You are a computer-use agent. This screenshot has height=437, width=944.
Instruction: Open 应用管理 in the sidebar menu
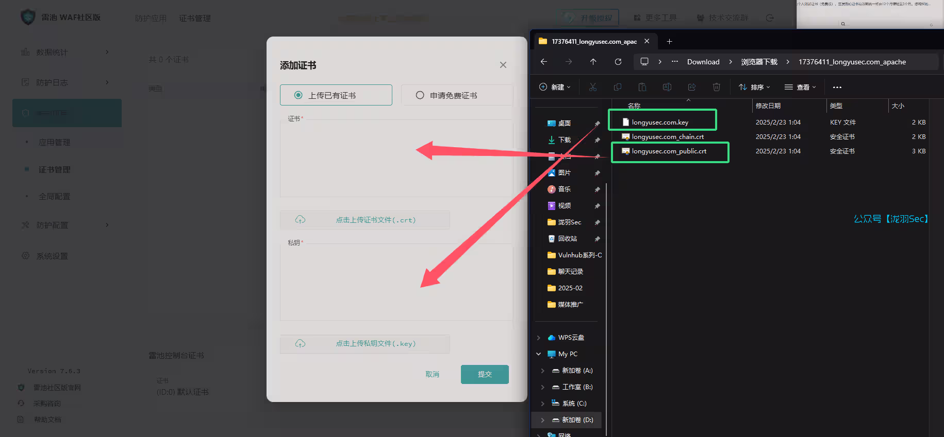coord(54,143)
